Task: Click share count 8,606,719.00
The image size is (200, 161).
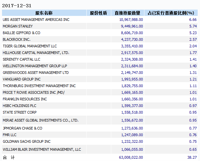Action: [x=132, y=33]
